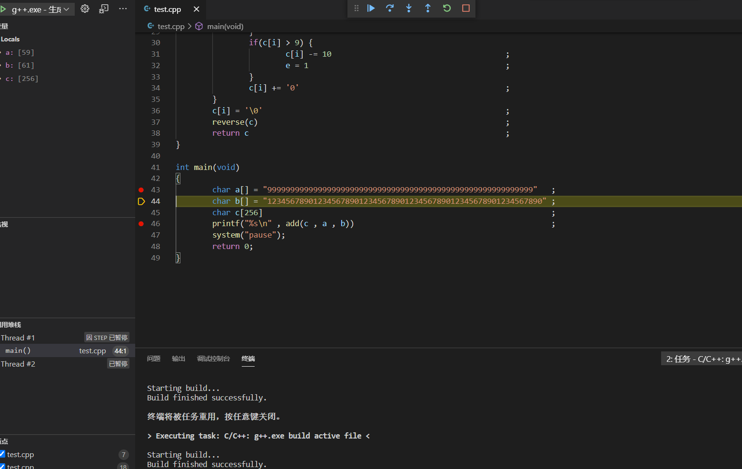Toggle the breakpoint on line 46
Image resolution: width=742 pixels, height=469 pixels.
[x=141, y=224]
